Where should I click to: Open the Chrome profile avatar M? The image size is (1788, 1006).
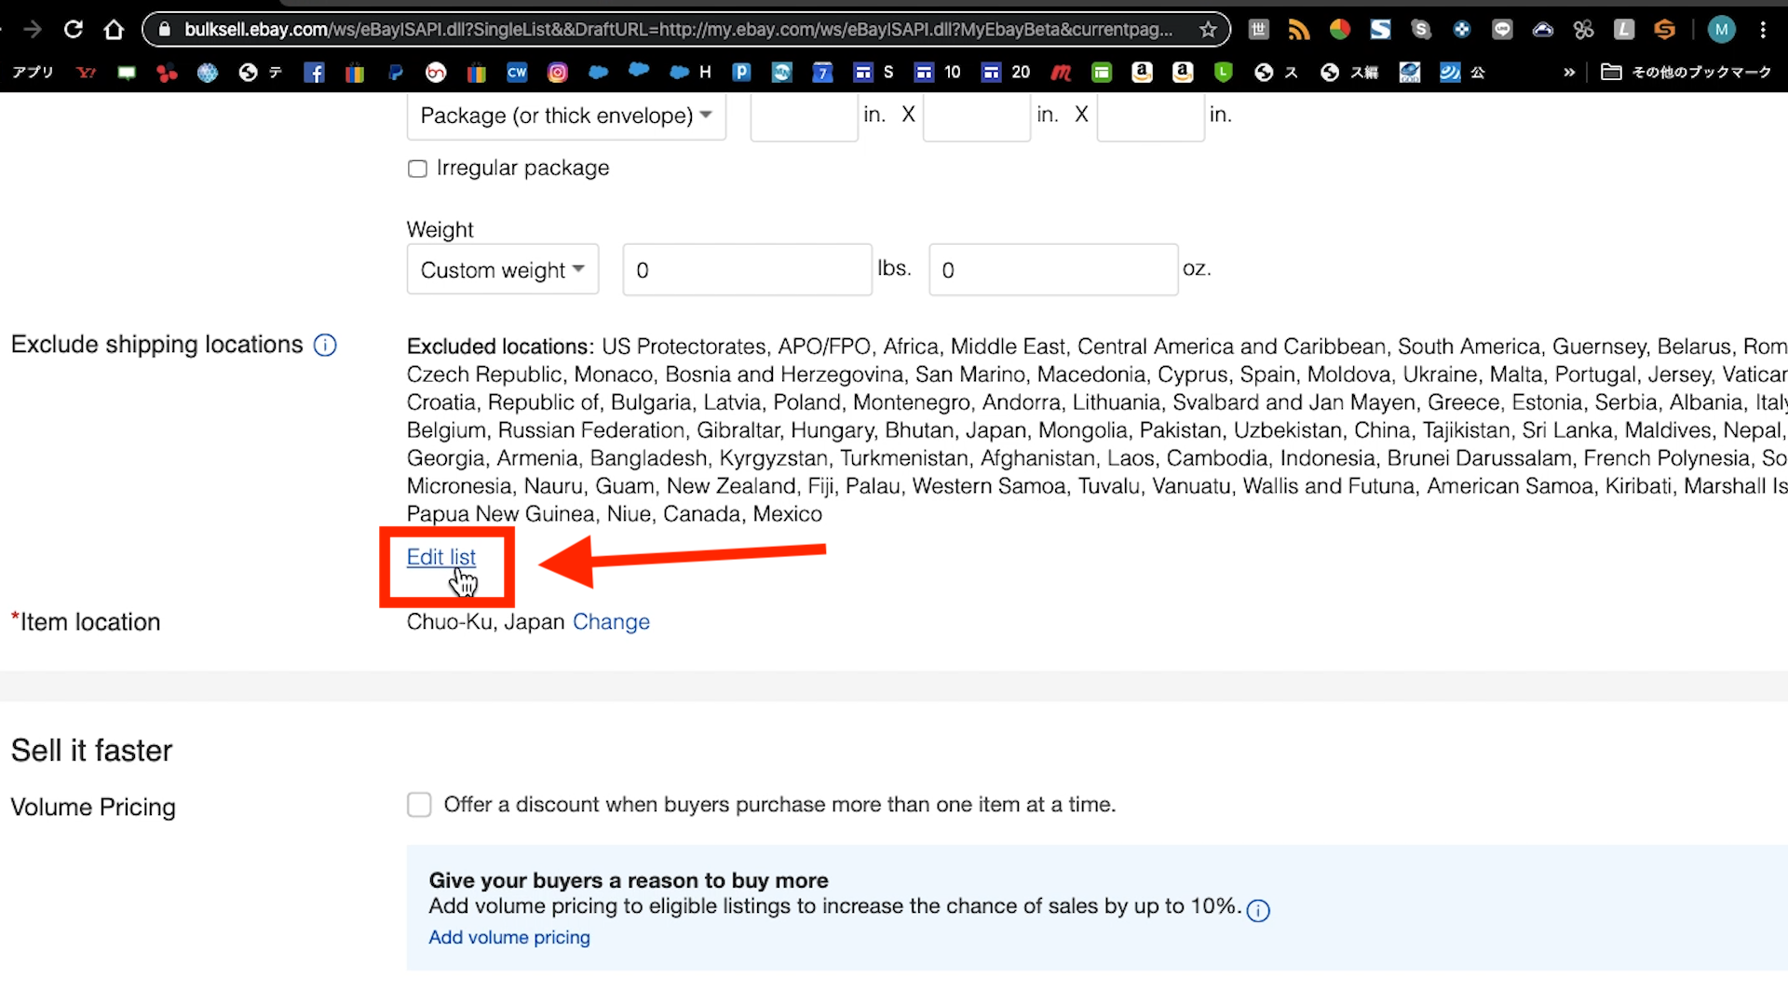tap(1721, 30)
